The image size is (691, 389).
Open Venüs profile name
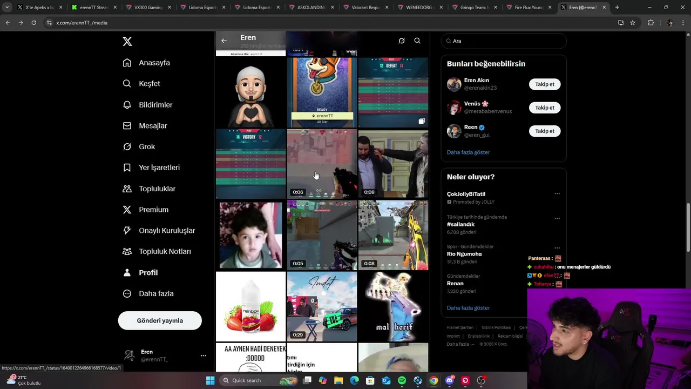click(476, 104)
